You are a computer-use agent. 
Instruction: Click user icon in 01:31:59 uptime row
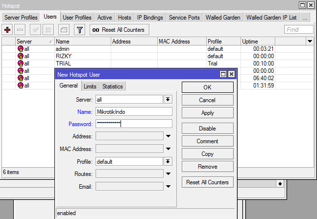pos(21,85)
